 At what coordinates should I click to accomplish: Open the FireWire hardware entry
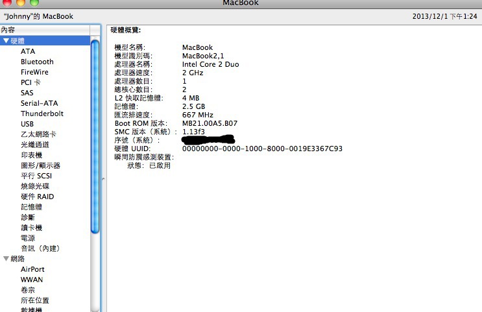point(34,72)
